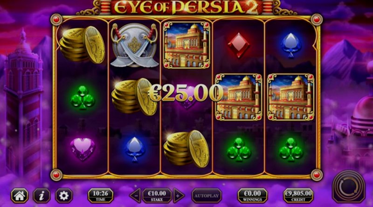Viewport: 373px width, 207px height.
Task: Check the €9,805.00 credit balance
Action: coord(298,196)
